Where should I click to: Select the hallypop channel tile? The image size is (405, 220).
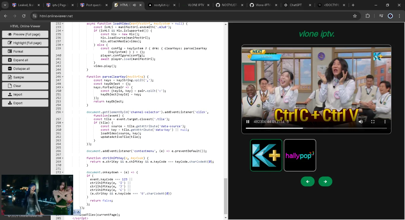pos(300,155)
